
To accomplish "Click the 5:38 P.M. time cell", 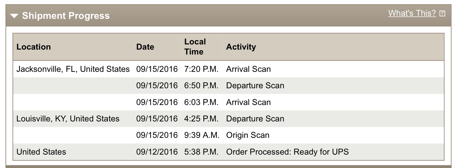I will click(201, 152).
